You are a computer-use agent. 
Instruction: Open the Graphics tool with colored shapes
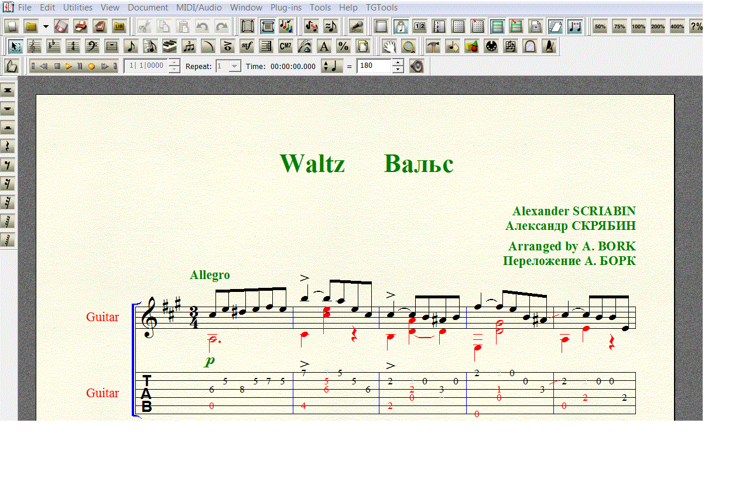coord(471,46)
